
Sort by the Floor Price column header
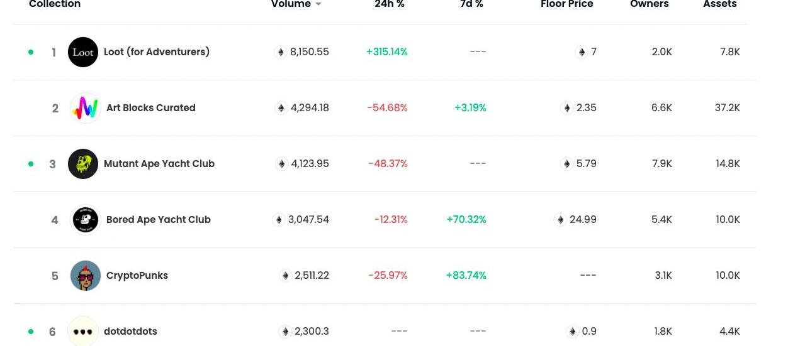pos(566,4)
